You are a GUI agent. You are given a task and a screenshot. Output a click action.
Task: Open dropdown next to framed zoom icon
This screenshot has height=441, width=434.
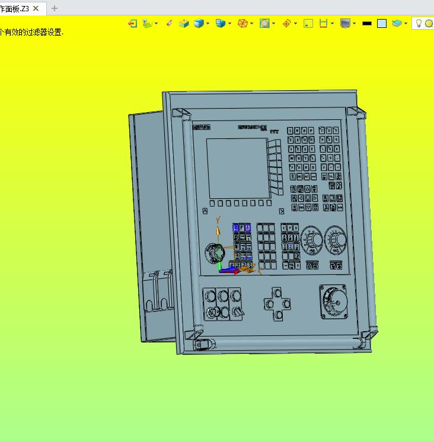coord(273,24)
